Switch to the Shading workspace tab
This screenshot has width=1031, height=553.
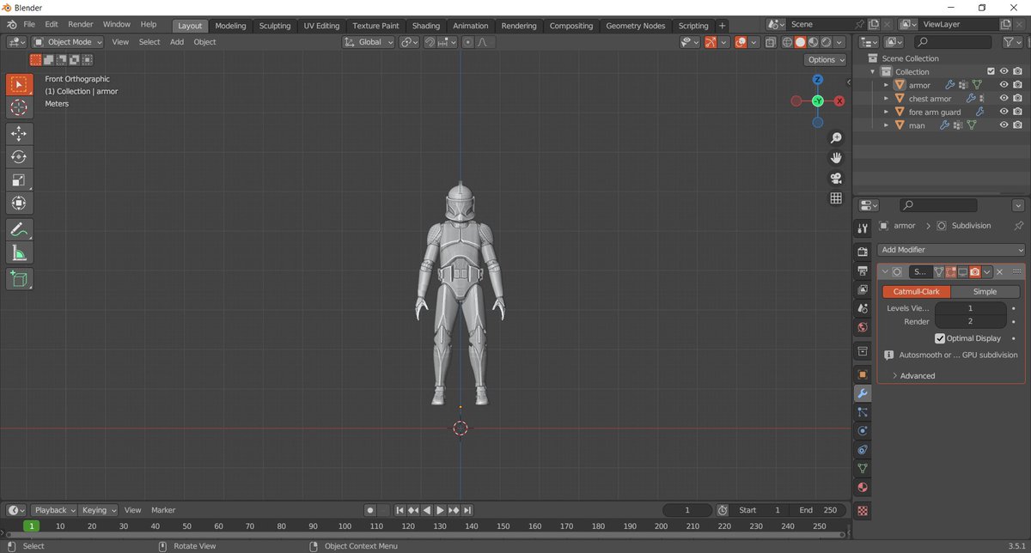[425, 26]
